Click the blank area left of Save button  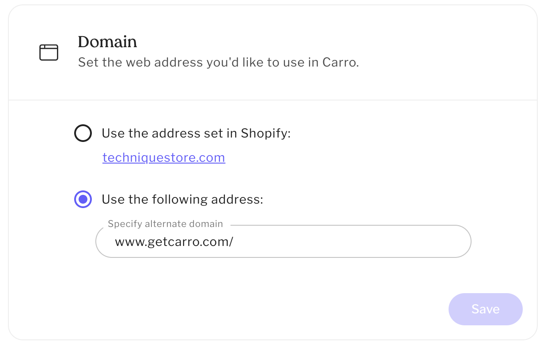pyautogui.click(x=309, y=309)
